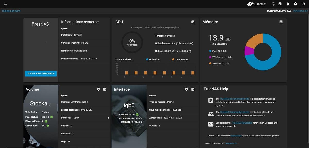Open CPU reports chart icon
Screen dimensions: 309x148
pos(193,22)
